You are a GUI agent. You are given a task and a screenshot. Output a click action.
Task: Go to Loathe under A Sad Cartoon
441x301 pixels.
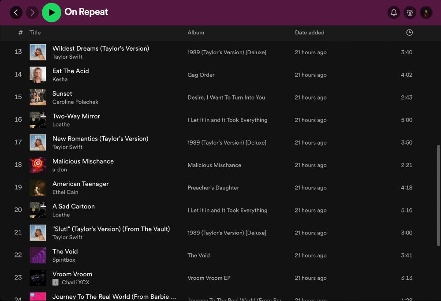click(x=61, y=215)
